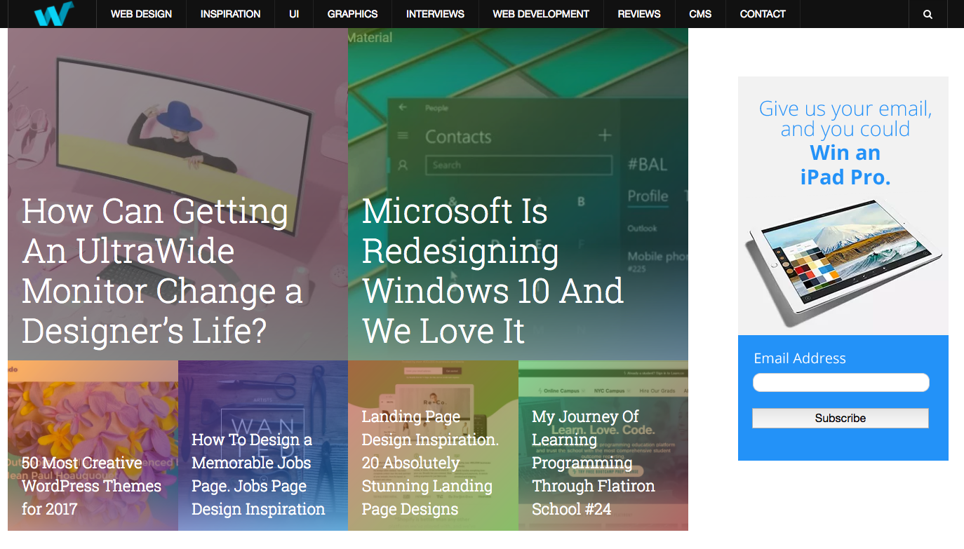Click the "Win an iPad Pro." promo text
Screen dimensions: 964x549
tap(845, 165)
